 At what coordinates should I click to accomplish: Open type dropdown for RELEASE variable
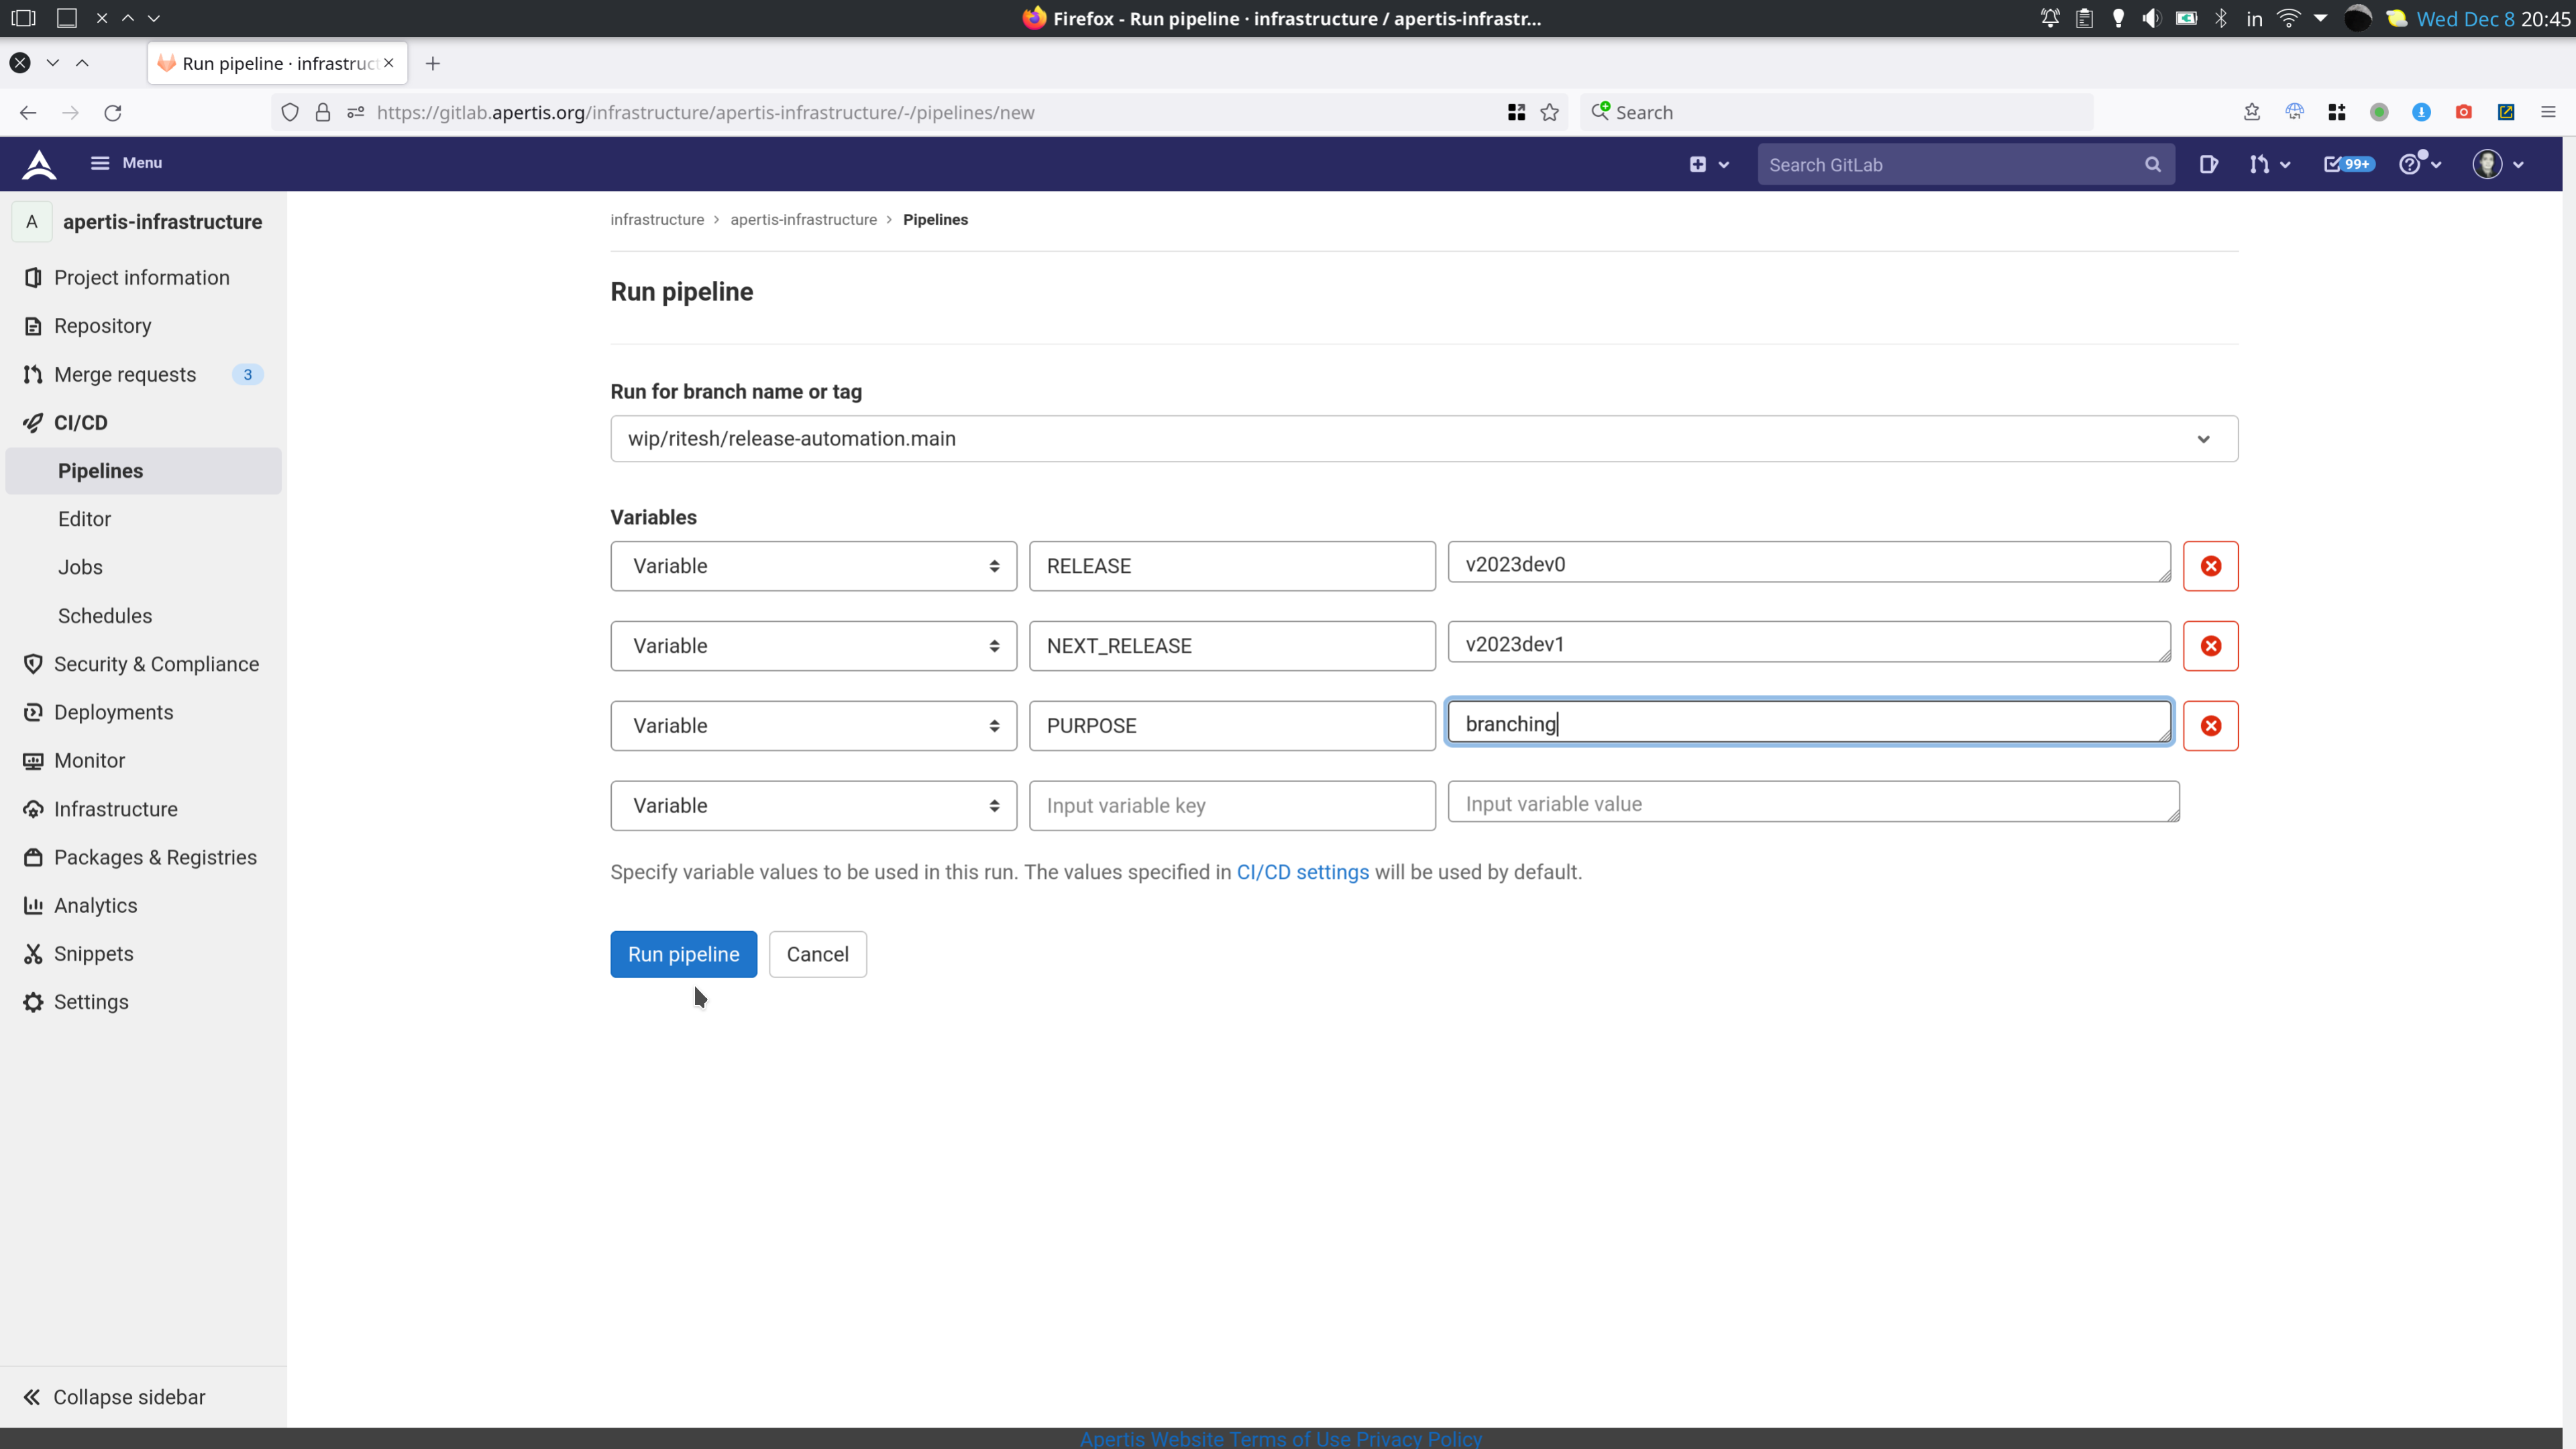click(813, 566)
